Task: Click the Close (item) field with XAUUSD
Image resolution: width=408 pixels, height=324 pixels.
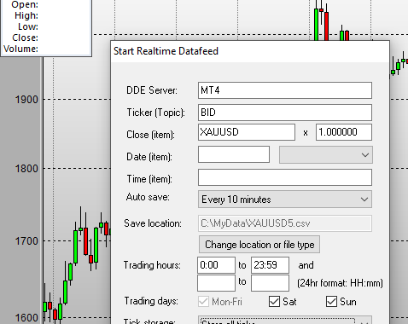Action: (x=247, y=132)
